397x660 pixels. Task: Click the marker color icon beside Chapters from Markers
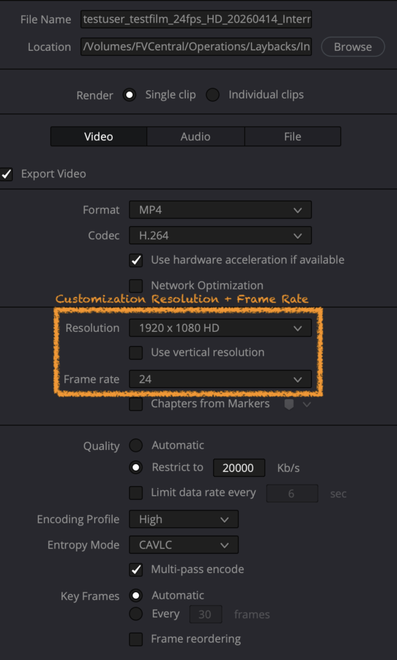tap(289, 404)
